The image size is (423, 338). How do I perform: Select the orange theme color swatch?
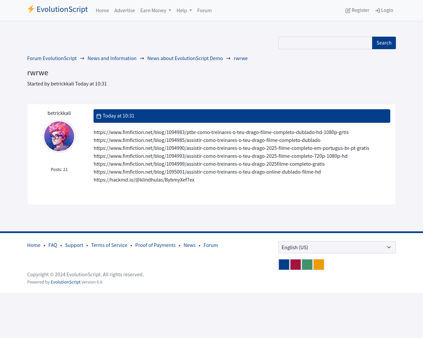click(x=319, y=264)
